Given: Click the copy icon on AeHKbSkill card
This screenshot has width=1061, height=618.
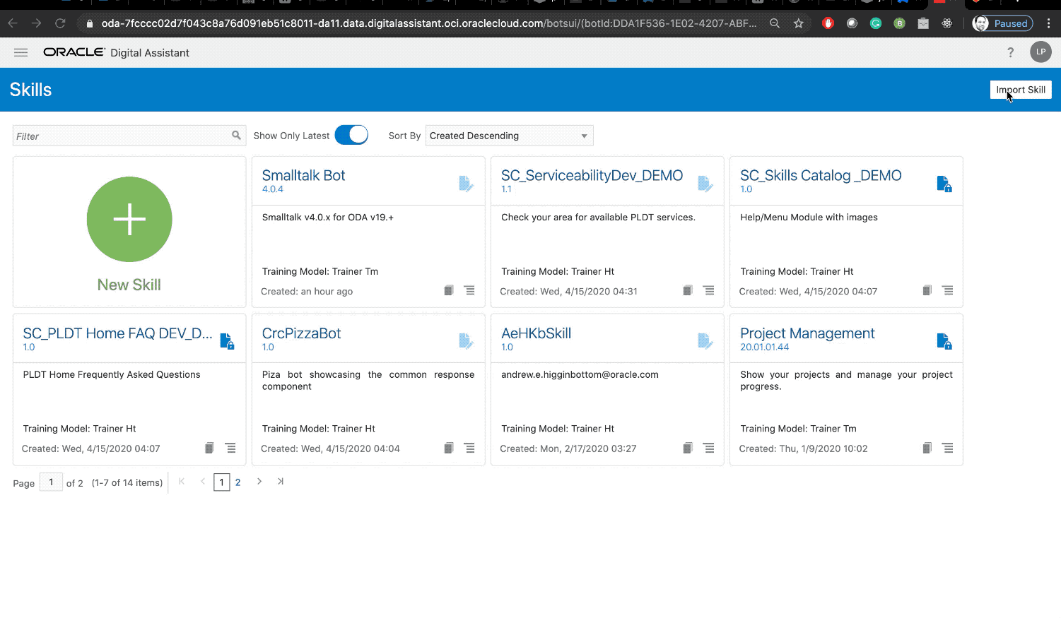Looking at the screenshot, I should 687,448.
